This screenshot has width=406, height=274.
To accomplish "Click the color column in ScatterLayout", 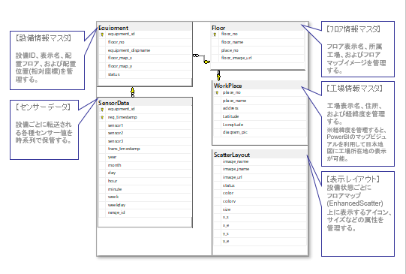I will click(x=228, y=193).
